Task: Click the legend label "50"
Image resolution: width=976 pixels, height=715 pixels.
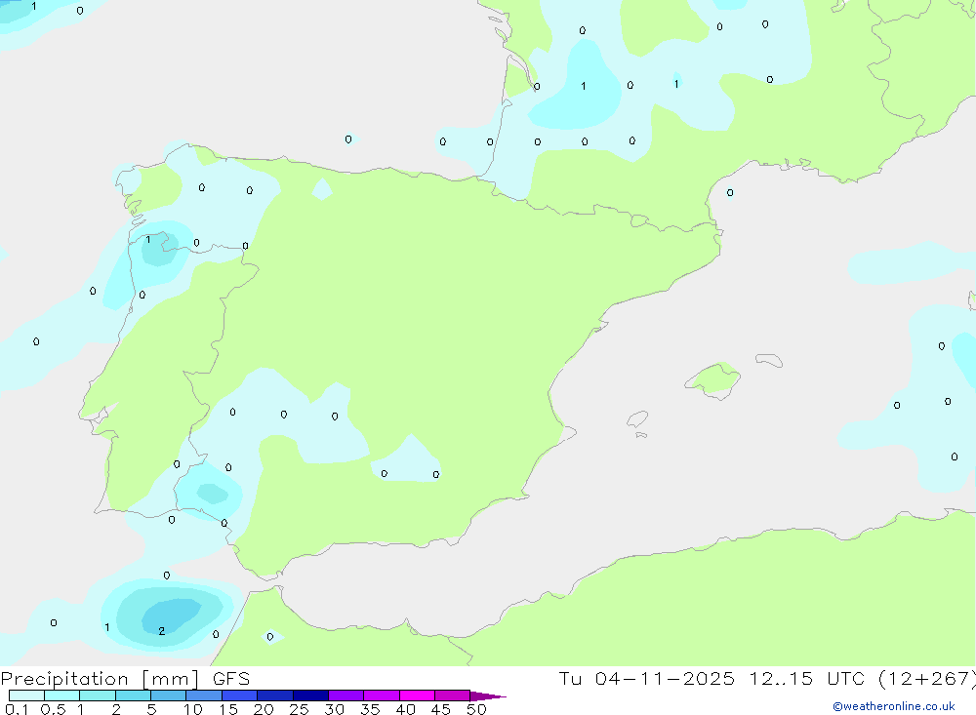Action: (x=476, y=709)
